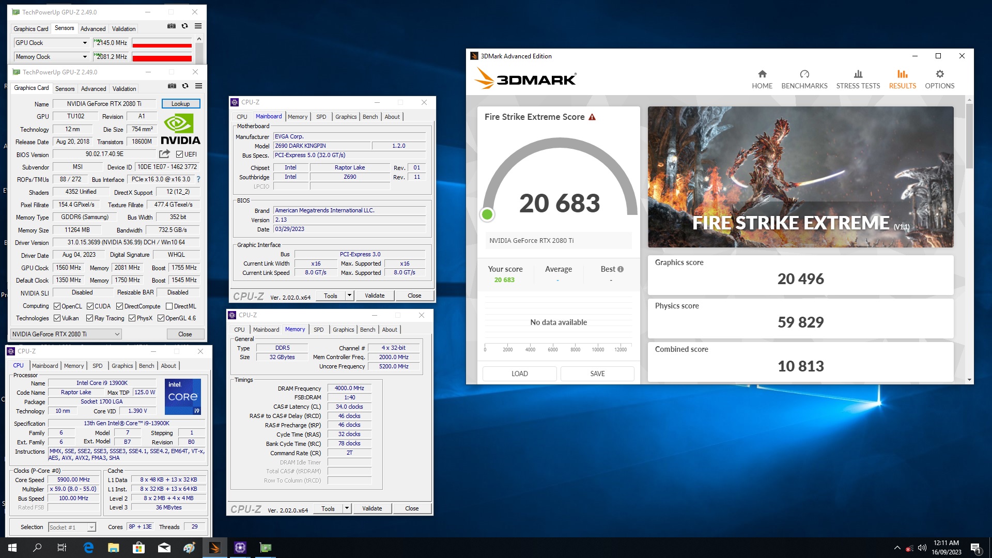Viewport: 992px width, 558px height.
Task: Click the refresh icon in front GPU-Z window
Action: 185,86
